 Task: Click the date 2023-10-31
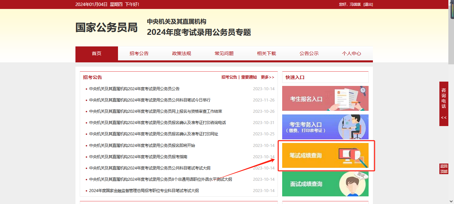point(264,123)
